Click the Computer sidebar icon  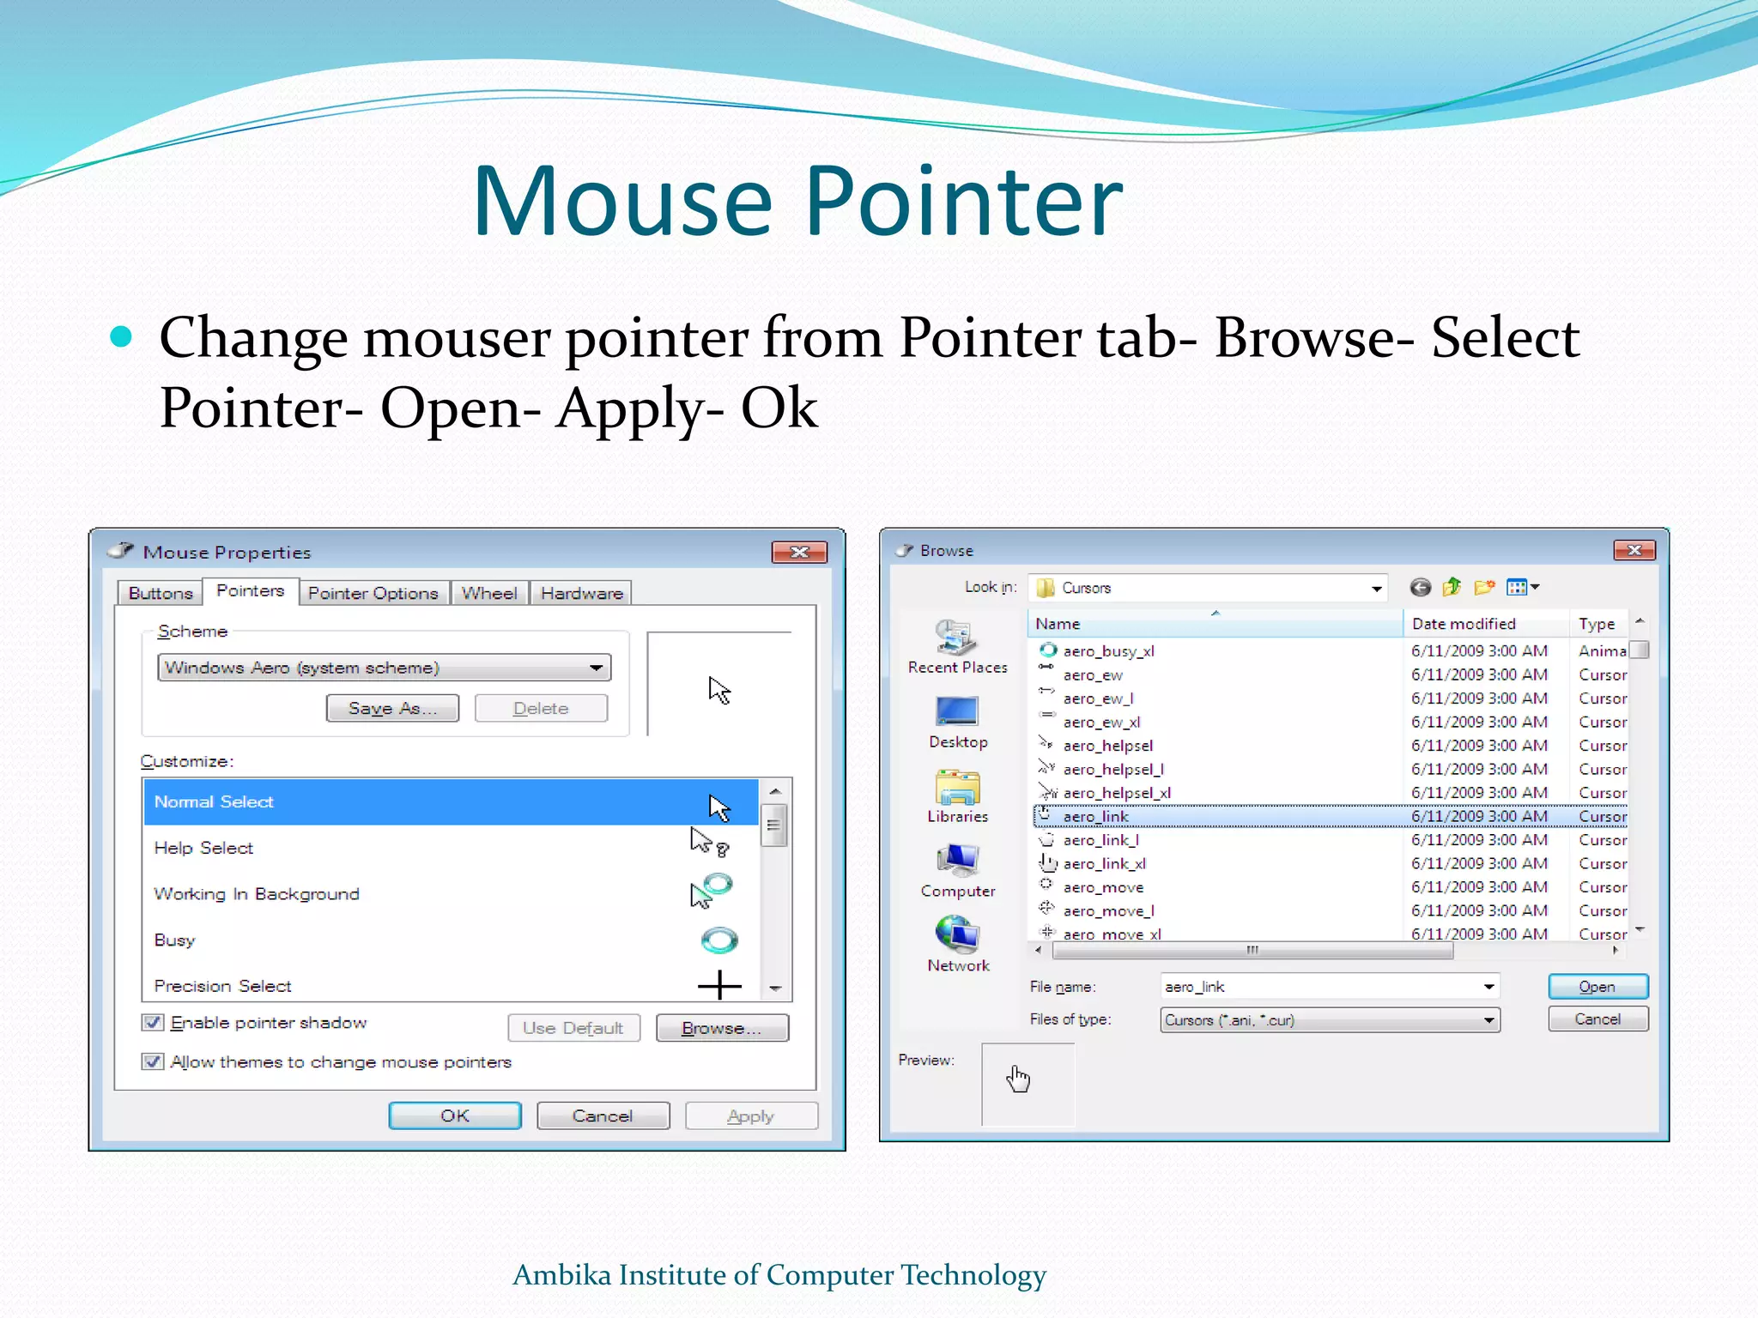[x=956, y=861]
